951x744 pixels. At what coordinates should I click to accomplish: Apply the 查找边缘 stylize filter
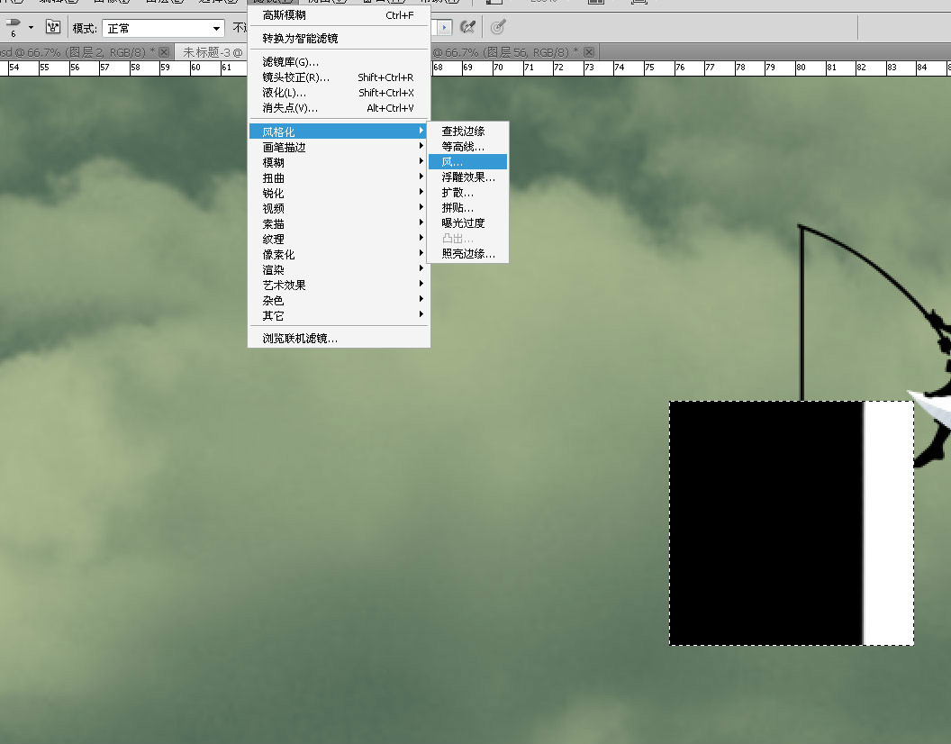pyautogui.click(x=467, y=132)
